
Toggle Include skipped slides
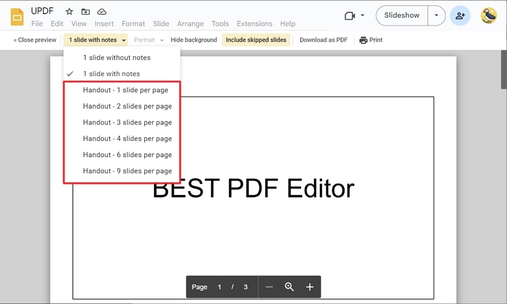pos(256,40)
